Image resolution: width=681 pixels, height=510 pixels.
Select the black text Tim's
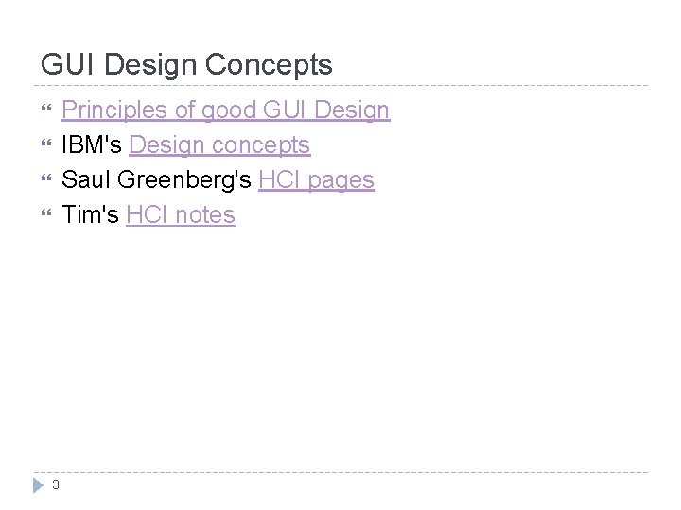pyautogui.click(x=90, y=214)
